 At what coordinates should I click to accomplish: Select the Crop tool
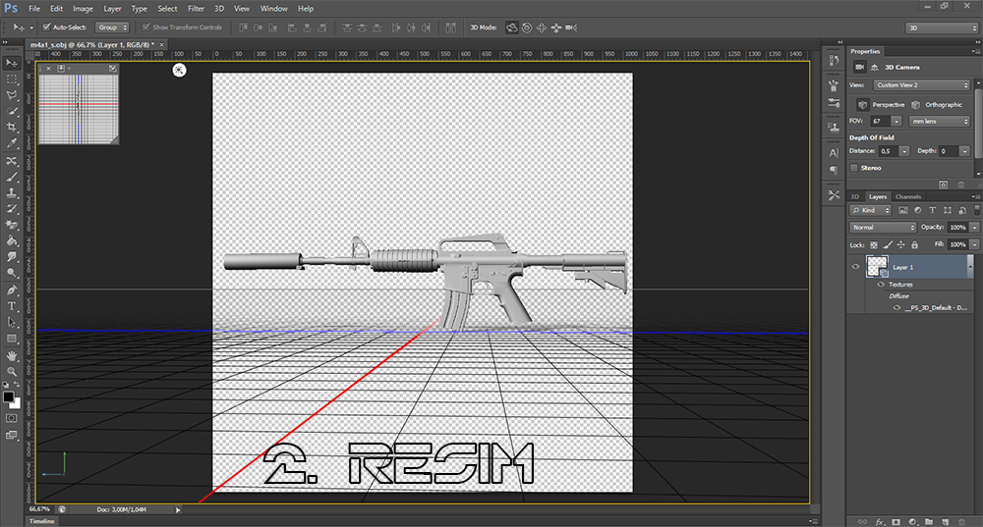point(12,128)
